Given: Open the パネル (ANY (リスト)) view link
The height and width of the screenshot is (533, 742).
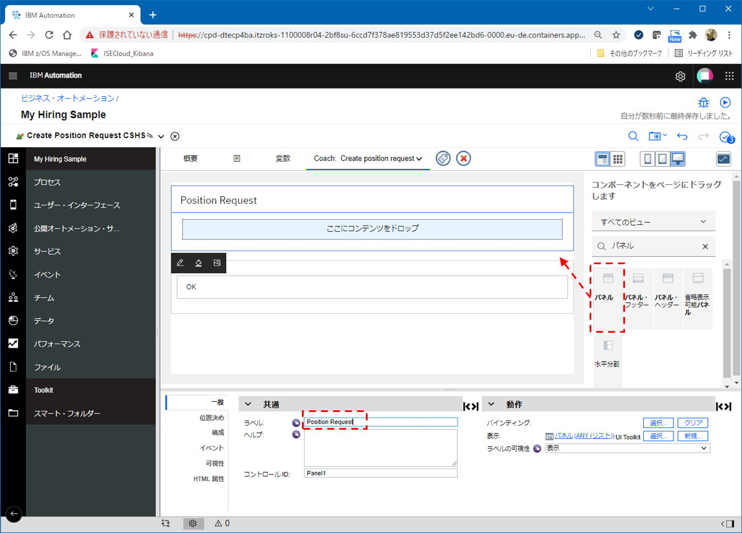Looking at the screenshot, I should [x=584, y=436].
